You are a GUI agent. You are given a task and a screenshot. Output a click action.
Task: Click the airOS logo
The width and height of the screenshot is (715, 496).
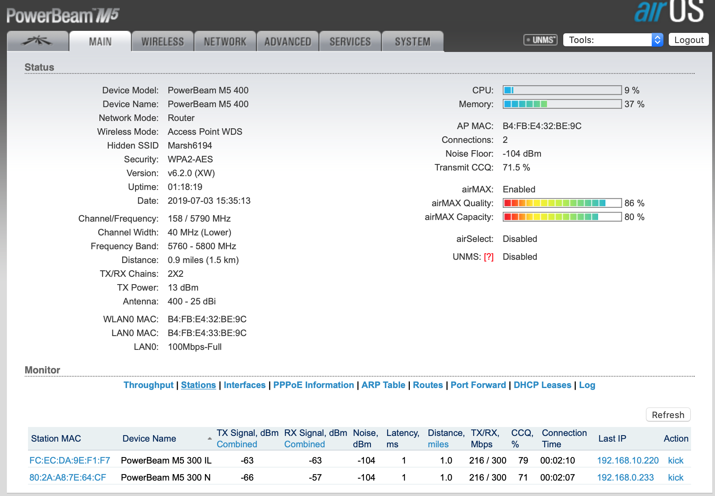click(x=669, y=11)
